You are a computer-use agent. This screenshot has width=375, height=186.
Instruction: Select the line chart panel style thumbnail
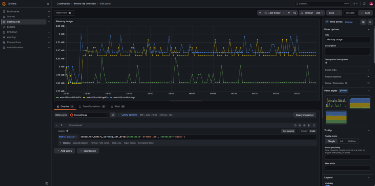pyautogui.click(x=336, y=102)
